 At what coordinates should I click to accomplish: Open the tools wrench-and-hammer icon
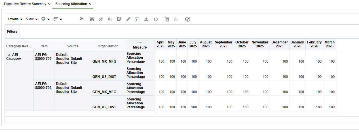[x=101, y=19]
